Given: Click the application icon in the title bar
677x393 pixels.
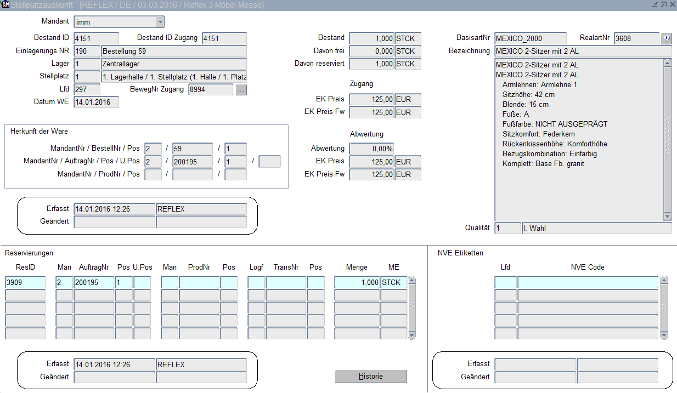Looking at the screenshot, I should [x=5, y=4].
